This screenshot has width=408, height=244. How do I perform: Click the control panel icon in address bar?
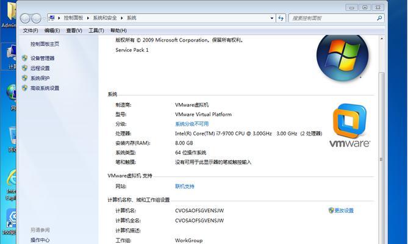tap(52, 18)
